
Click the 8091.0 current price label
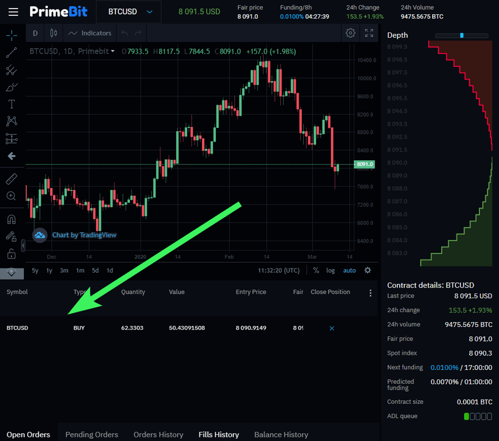364,165
